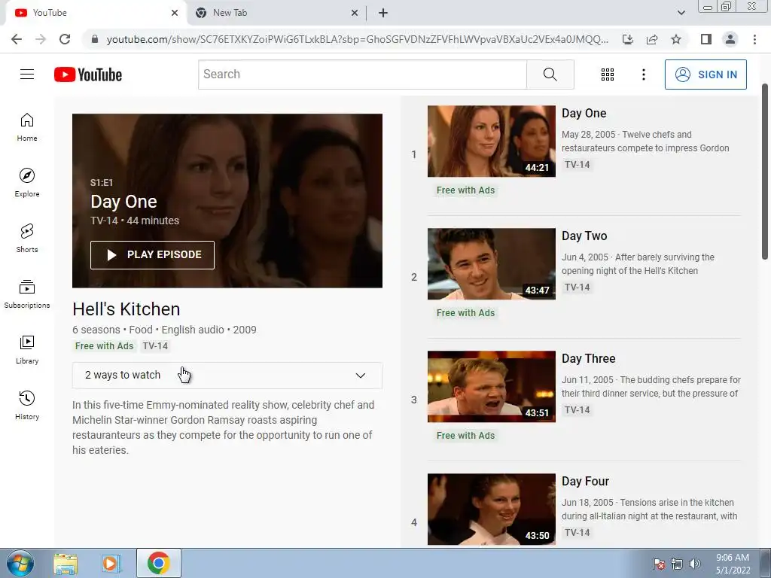Click the Action Center flag icon
This screenshot has width=771, height=578.
pos(659,564)
